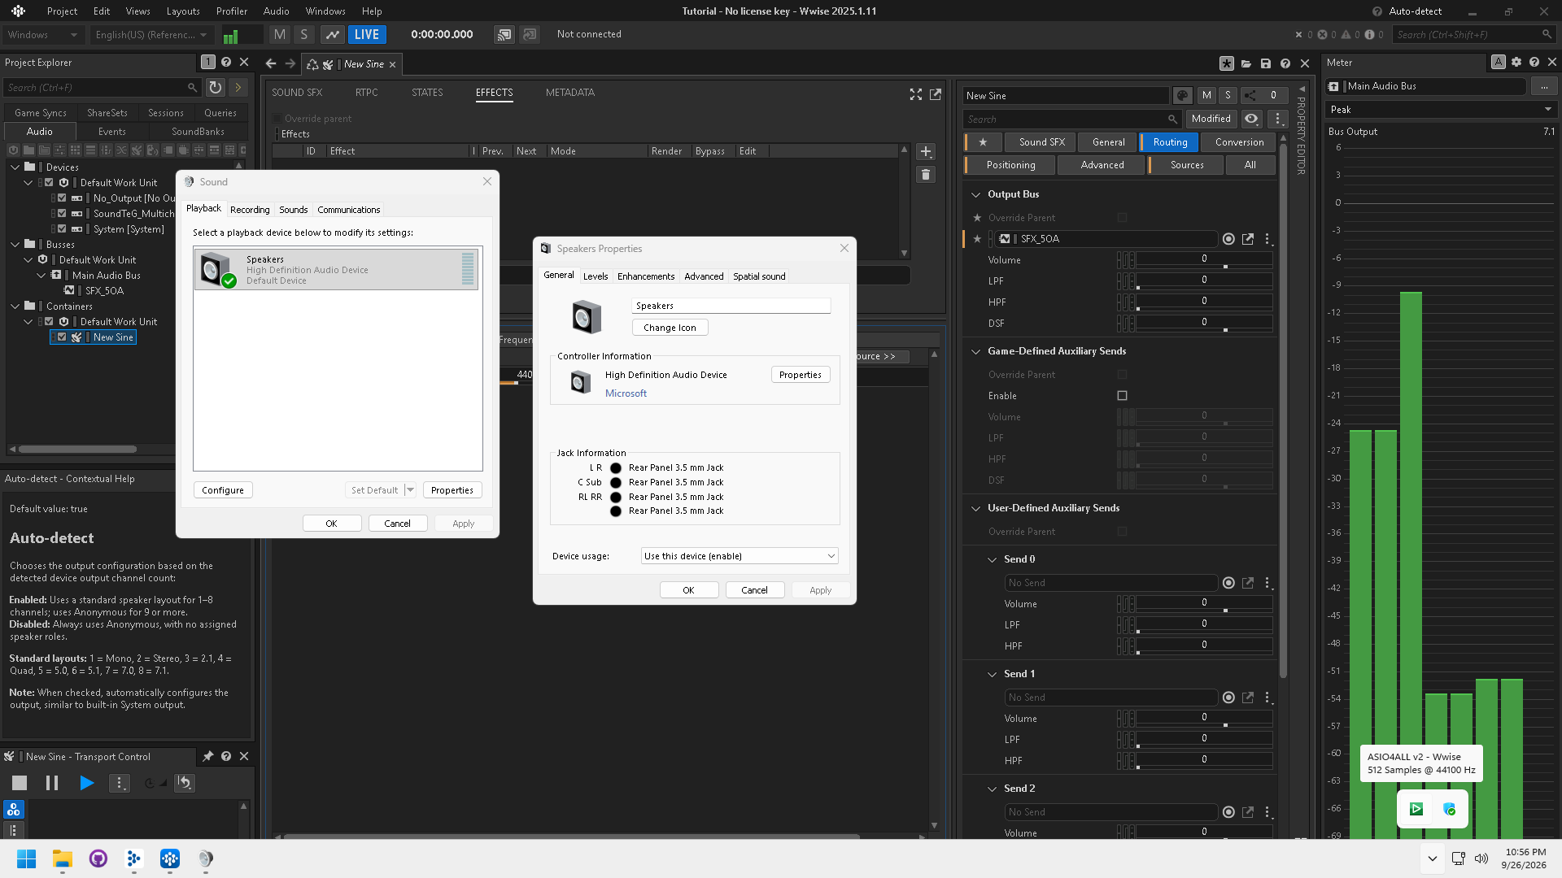Screen dimensions: 1562x878
Task: Adjust the Output Bus Volume slider
Action: tap(1204, 260)
